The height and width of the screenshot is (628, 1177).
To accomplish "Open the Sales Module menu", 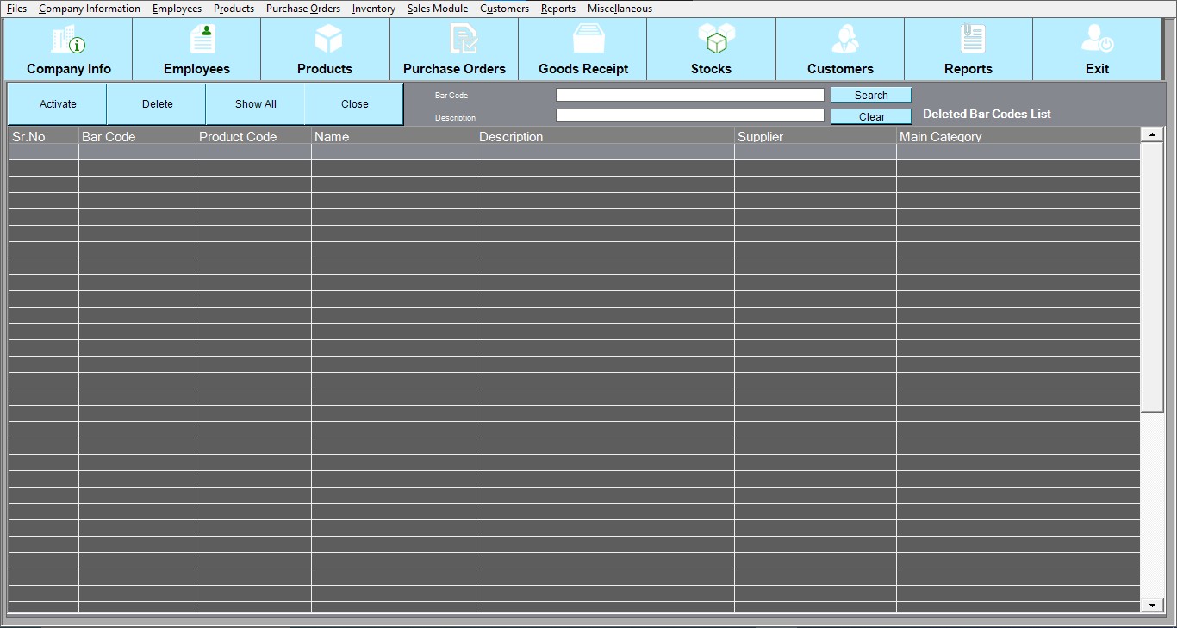I will 438,9.
